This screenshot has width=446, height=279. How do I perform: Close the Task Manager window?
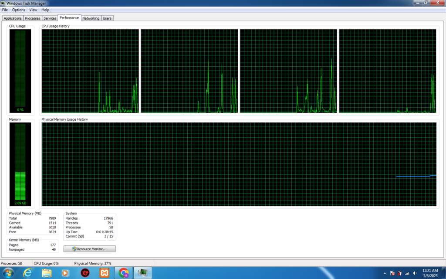point(437,3)
